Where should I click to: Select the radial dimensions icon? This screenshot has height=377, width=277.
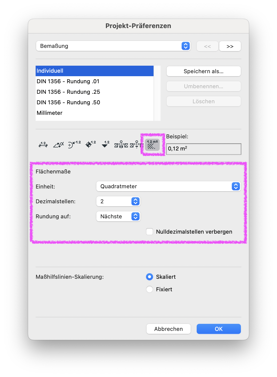(74, 145)
